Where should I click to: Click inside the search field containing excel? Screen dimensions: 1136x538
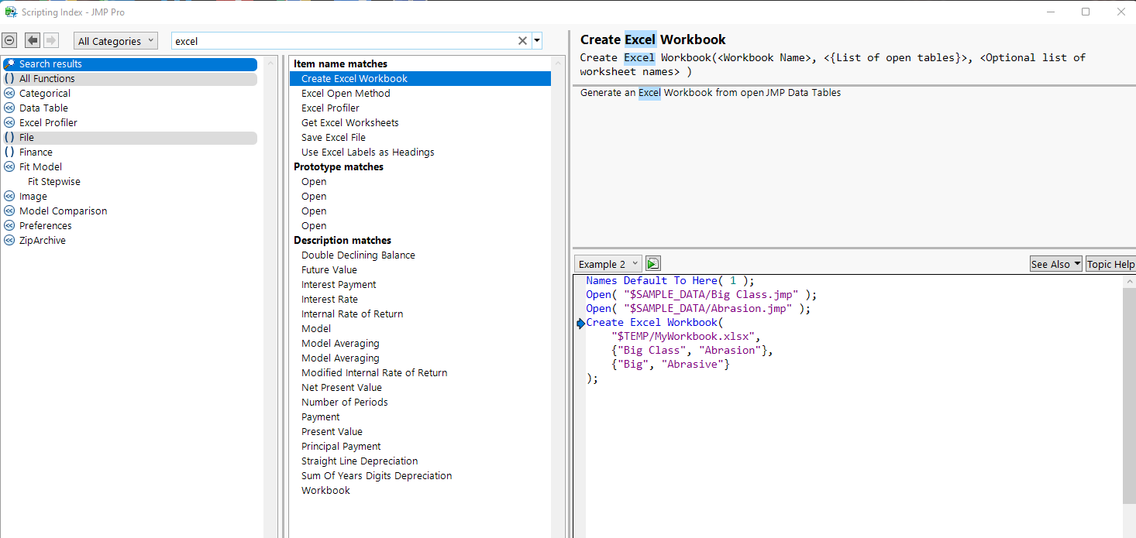[343, 41]
